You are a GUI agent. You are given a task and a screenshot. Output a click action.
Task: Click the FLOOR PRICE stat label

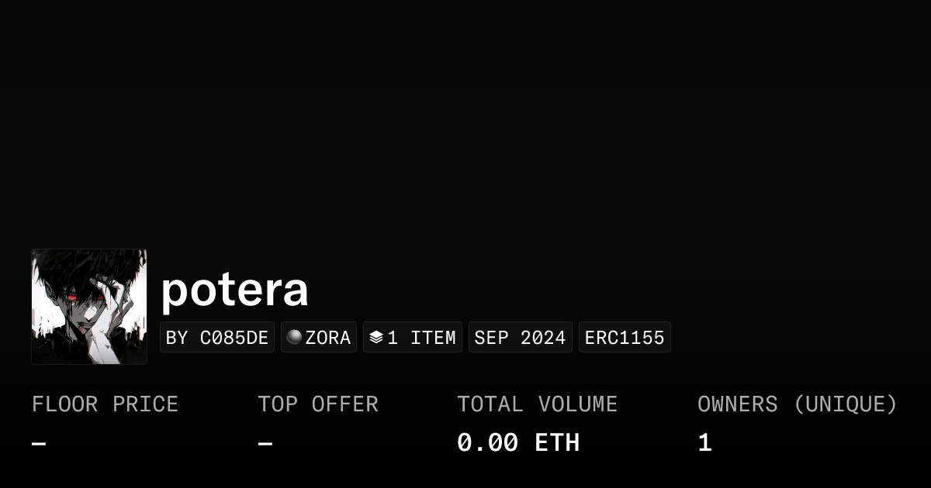click(x=105, y=404)
